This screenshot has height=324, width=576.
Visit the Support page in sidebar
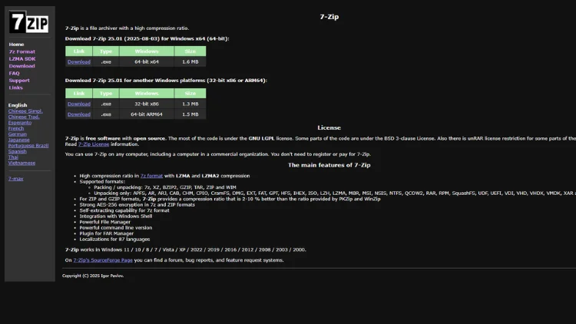[x=19, y=81]
